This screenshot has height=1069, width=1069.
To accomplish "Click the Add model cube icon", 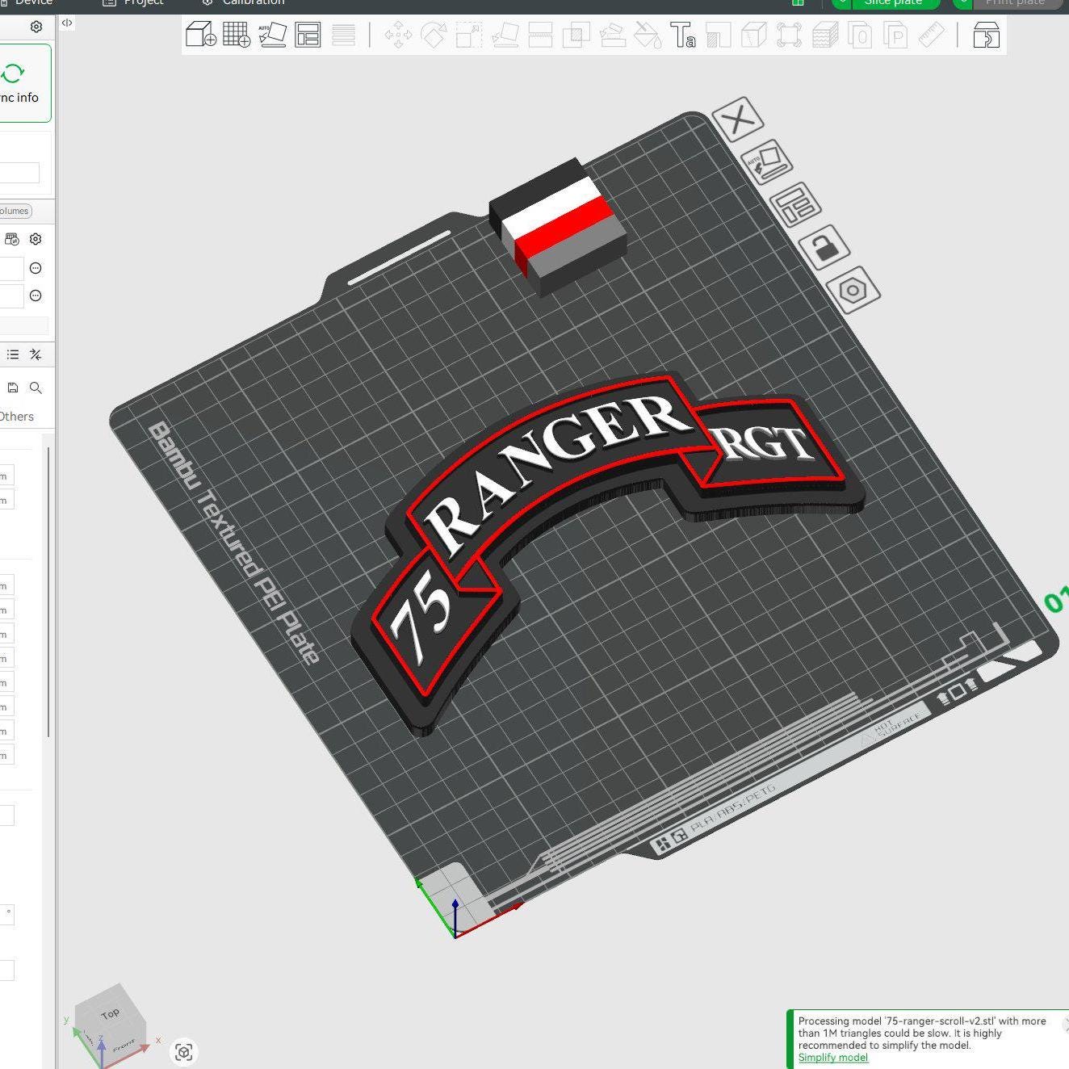I will tap(201, 35).
